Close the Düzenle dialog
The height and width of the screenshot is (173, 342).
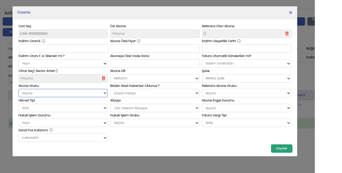290,13
